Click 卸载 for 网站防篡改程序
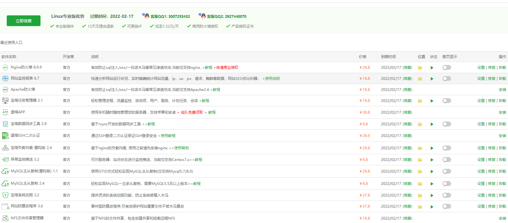The width and height of the screenshot is (508, 223). [x=502, y=206]
